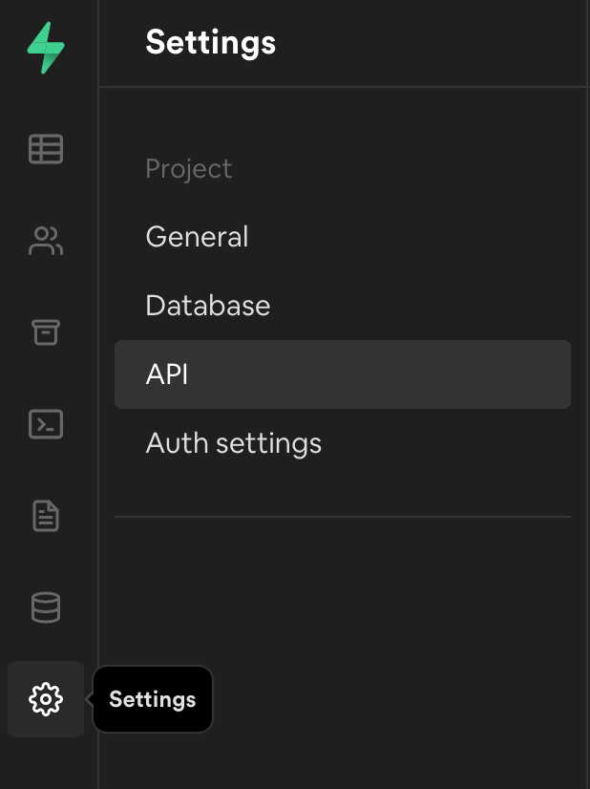Open the Storage archive box icon
Screen dimensions: 590x789
[x=46, y=332]
